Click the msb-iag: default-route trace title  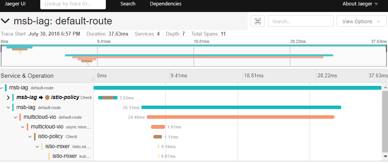63,21
